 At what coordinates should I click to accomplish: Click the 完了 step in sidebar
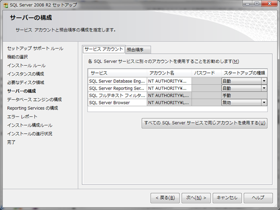(x=11, y=142)
